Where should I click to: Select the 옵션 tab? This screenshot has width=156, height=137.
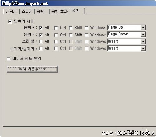[x=77, y=11]
